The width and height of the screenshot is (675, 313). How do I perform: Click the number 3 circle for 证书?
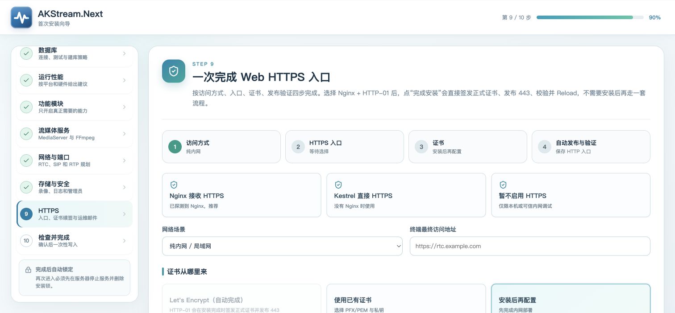pyautogui.click(x=421, y=147)
